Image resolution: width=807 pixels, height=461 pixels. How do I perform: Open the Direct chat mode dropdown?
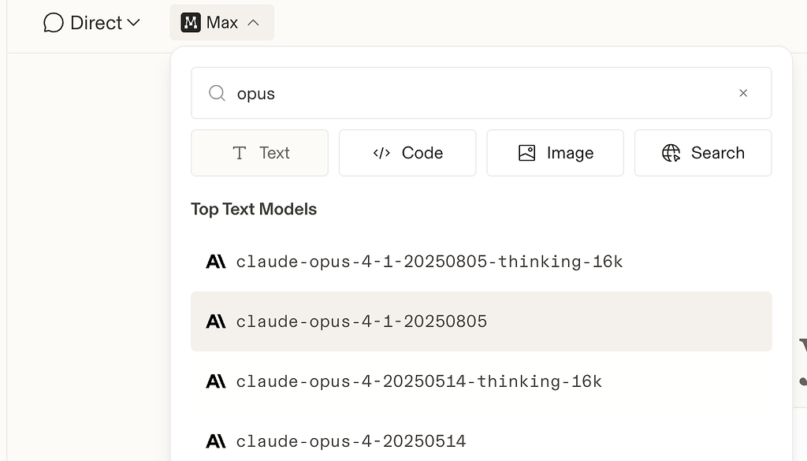tap(91, 23)
